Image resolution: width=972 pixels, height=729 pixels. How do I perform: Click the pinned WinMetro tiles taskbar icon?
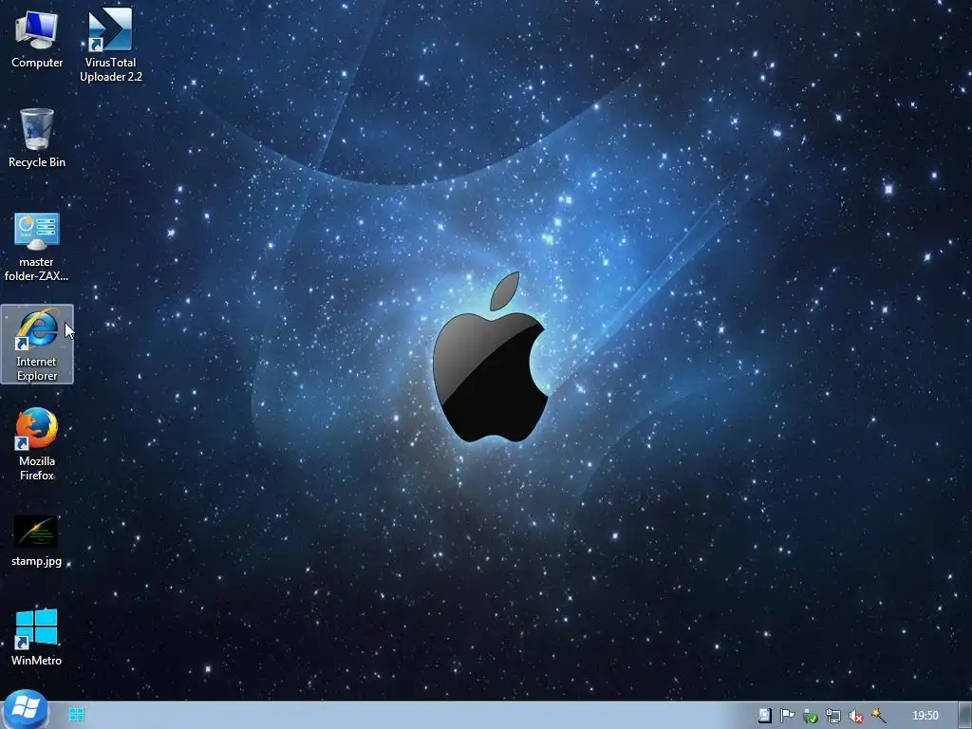click(76, 716)
